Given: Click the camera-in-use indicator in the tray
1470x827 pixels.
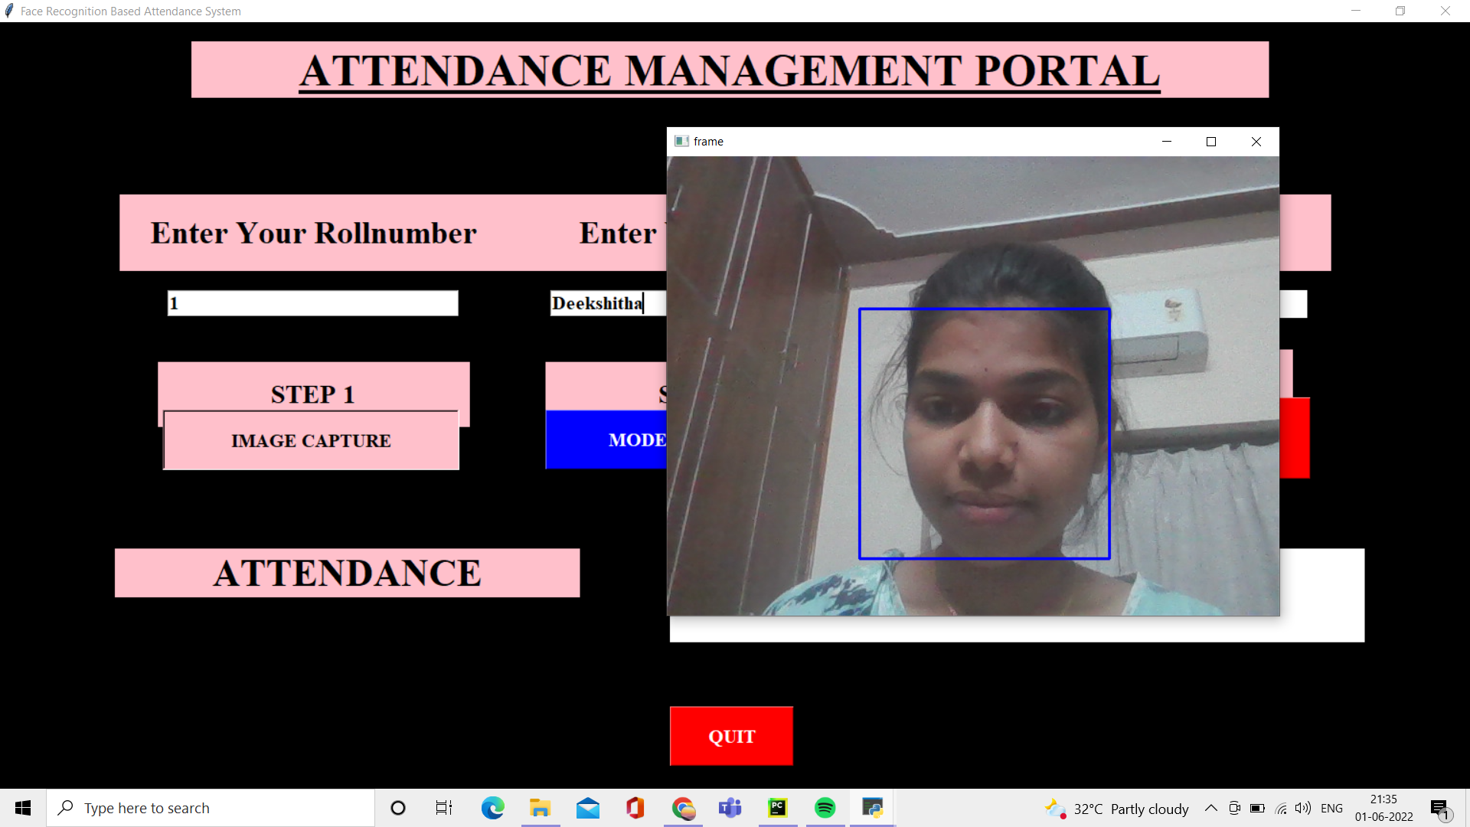Looking at the screenshot, I should click(1234, 808).
